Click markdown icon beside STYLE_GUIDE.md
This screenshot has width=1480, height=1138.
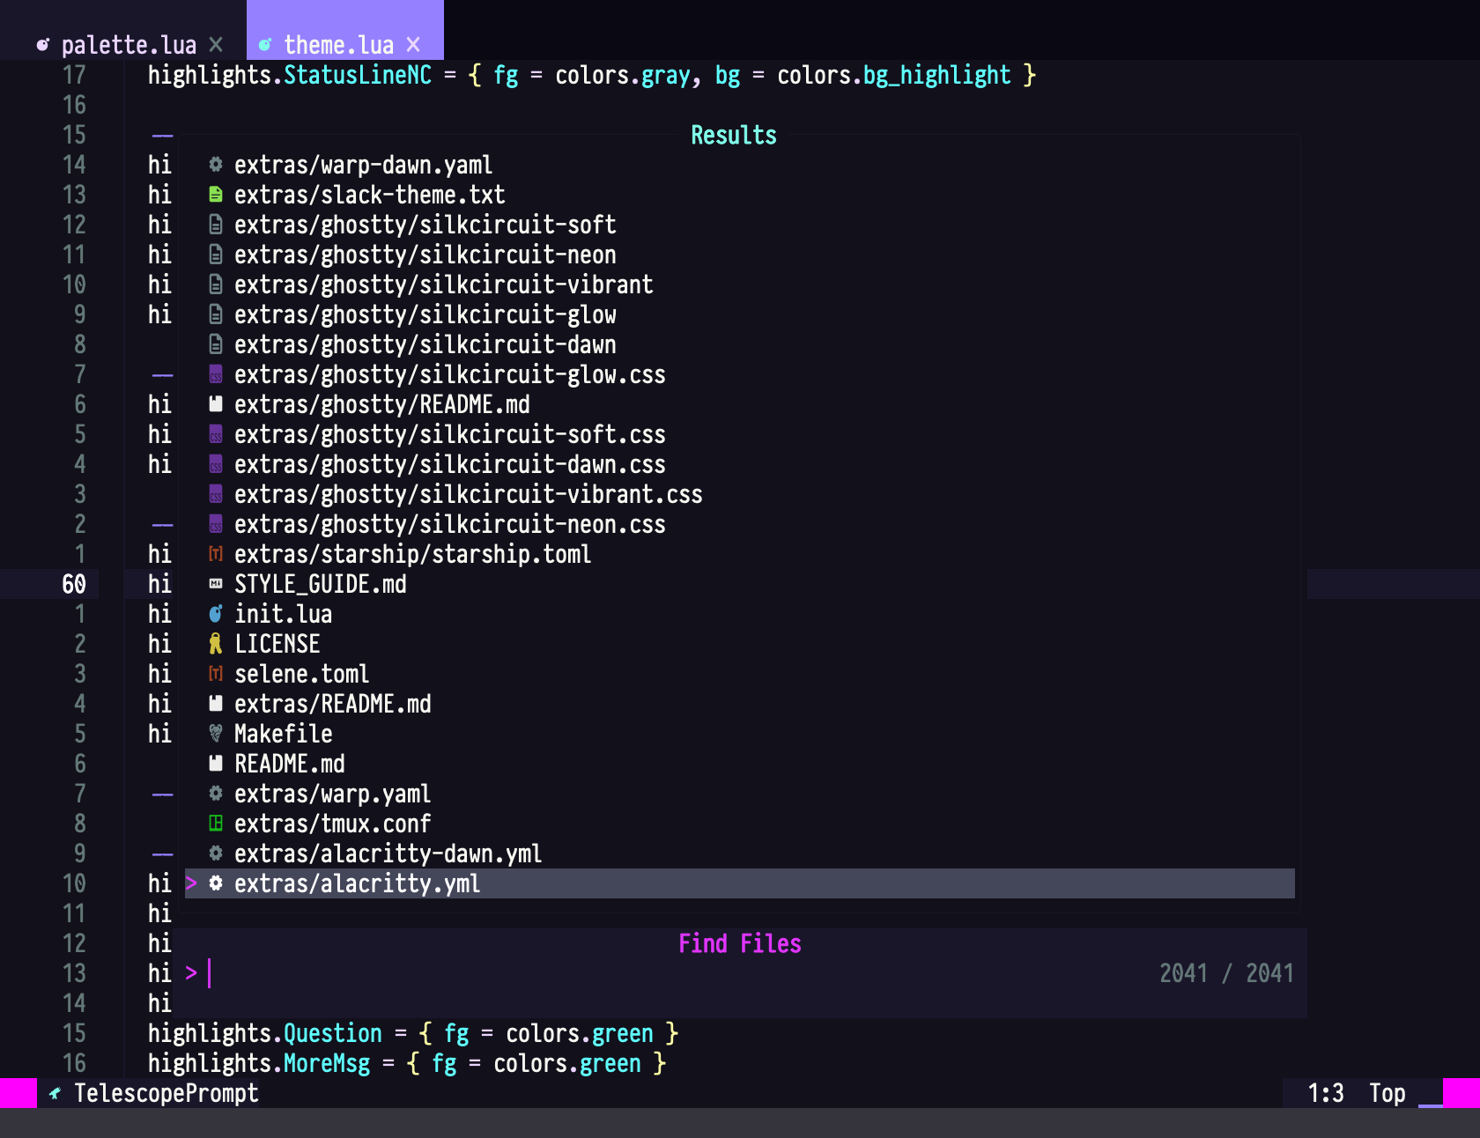(216, 584)
